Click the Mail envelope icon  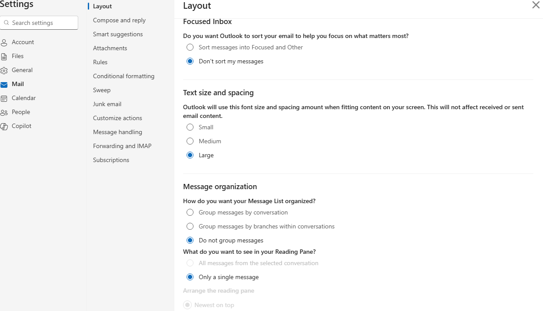(x=4, y=83)
